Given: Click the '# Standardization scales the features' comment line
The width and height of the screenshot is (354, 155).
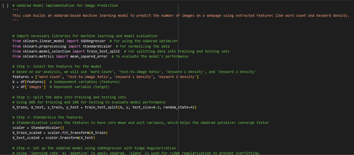Looking at the screenshot, I should point(140,123).
